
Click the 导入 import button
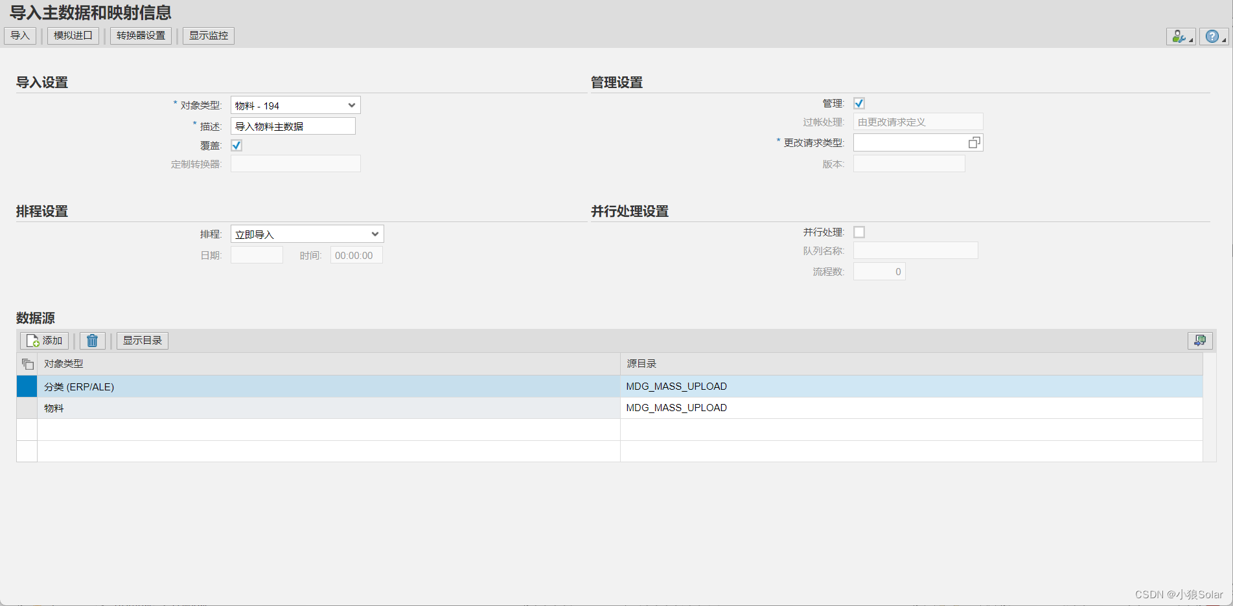point(20,36)
